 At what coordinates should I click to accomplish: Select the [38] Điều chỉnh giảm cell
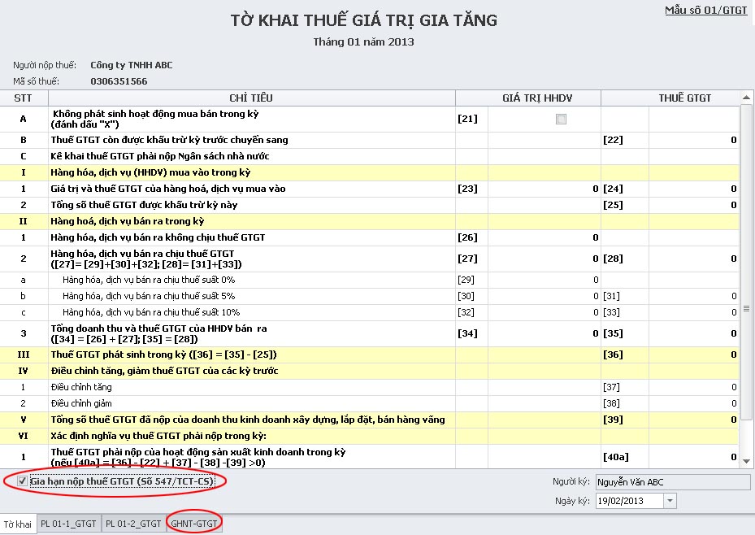tap(693, 403)
